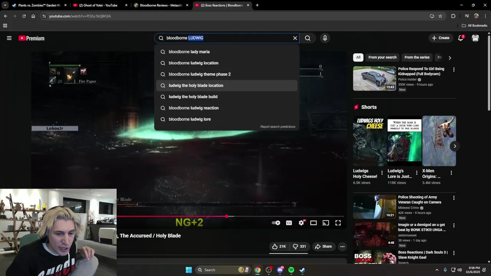Open player settings gear

(302, 223)
